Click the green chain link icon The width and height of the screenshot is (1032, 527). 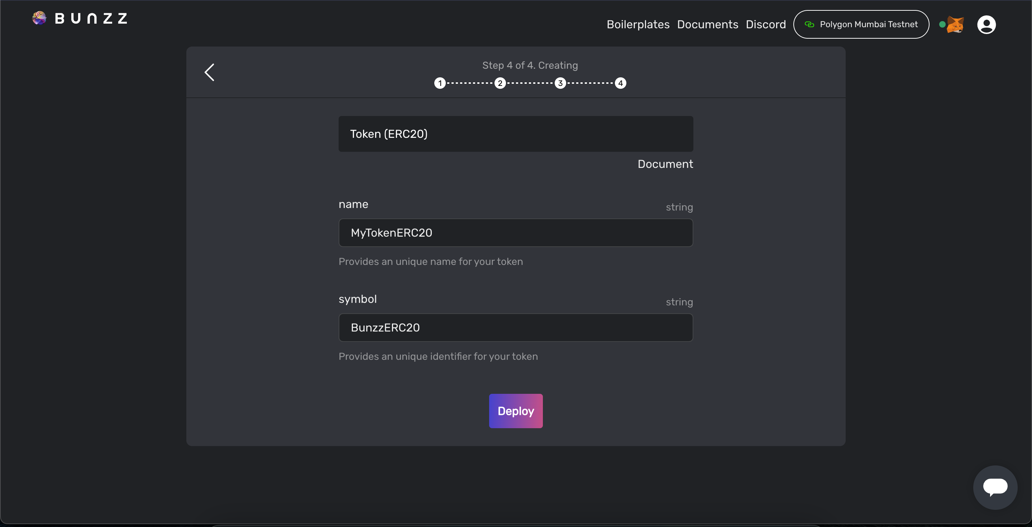[809, 24]
